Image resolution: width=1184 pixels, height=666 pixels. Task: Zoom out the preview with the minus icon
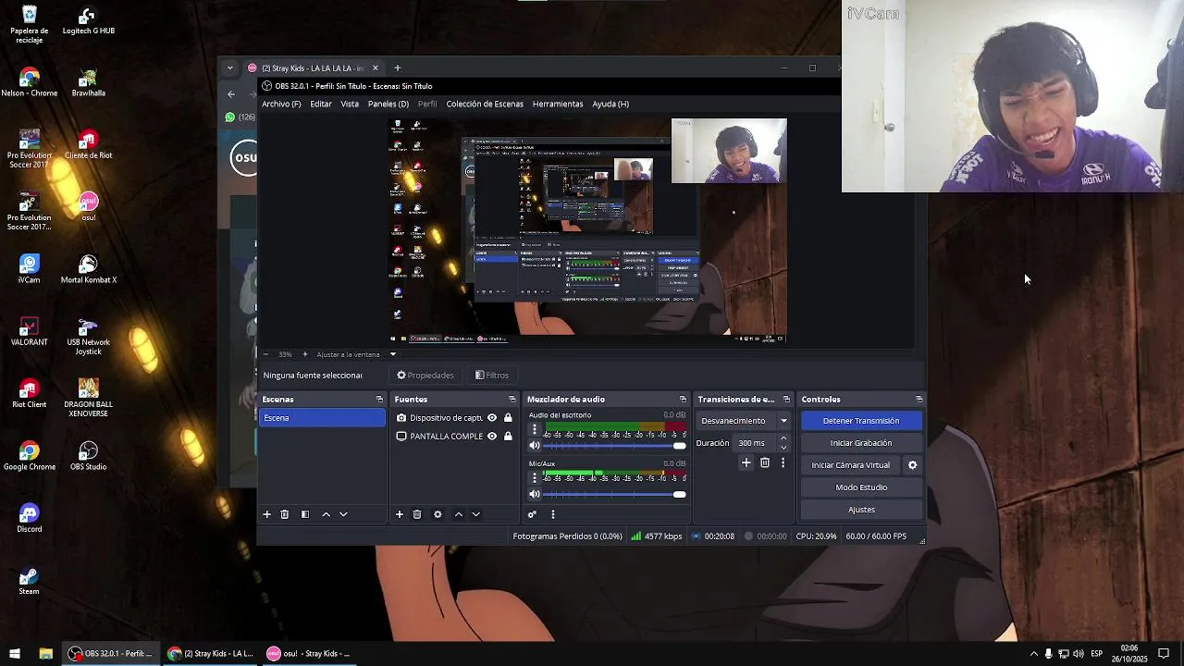coord(265,354)
